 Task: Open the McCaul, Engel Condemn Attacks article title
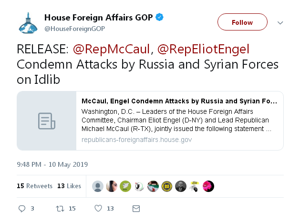(179, 101)
